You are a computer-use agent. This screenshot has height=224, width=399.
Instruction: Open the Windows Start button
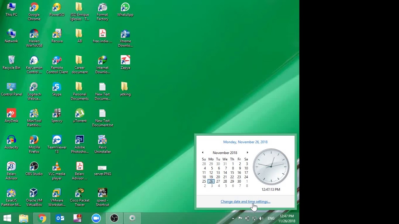coord(7,218)
